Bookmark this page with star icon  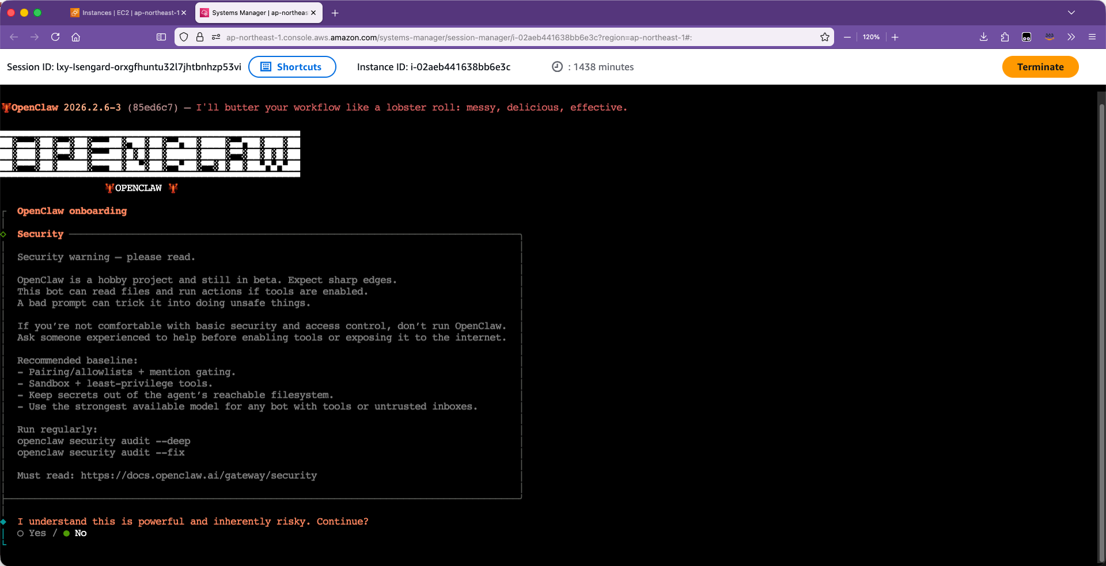pos(824,37)
